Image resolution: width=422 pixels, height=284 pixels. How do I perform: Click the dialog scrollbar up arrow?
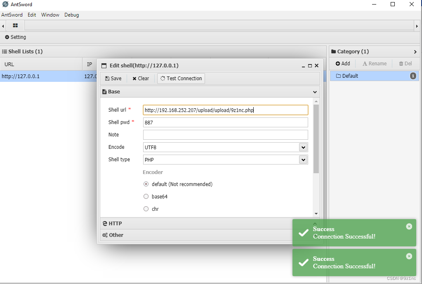coord(316,101)
